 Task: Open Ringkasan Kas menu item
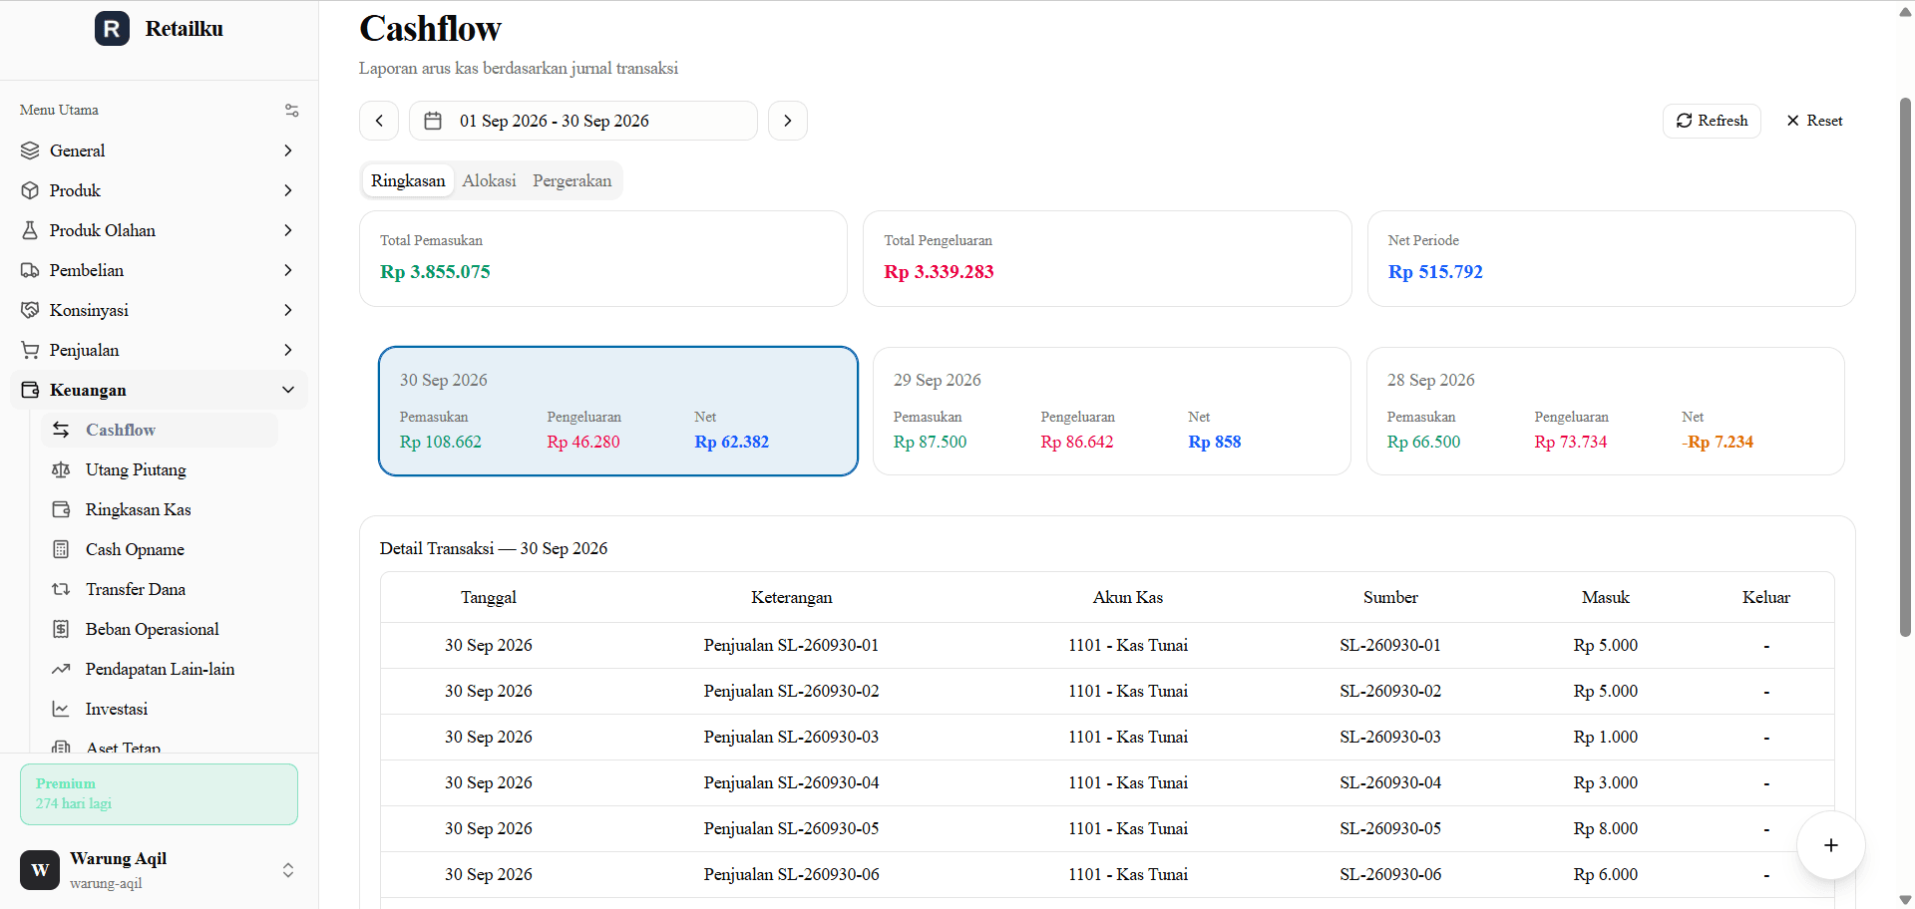coord(160,509)
